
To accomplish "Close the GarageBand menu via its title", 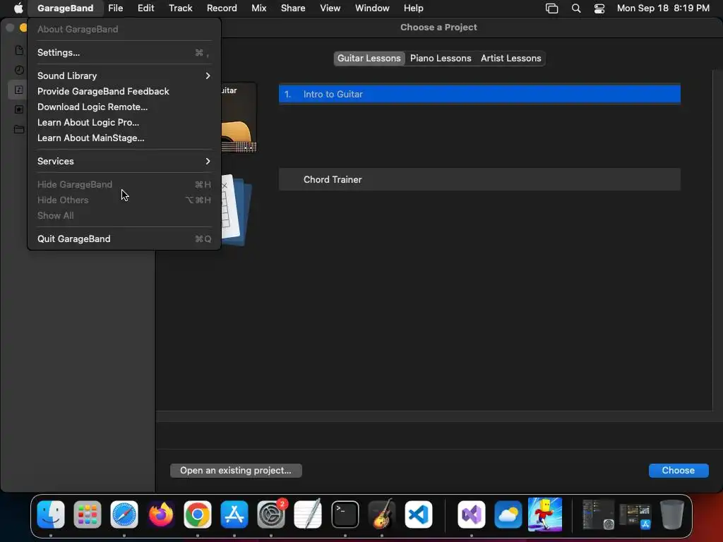I will [x=65, y=8].
